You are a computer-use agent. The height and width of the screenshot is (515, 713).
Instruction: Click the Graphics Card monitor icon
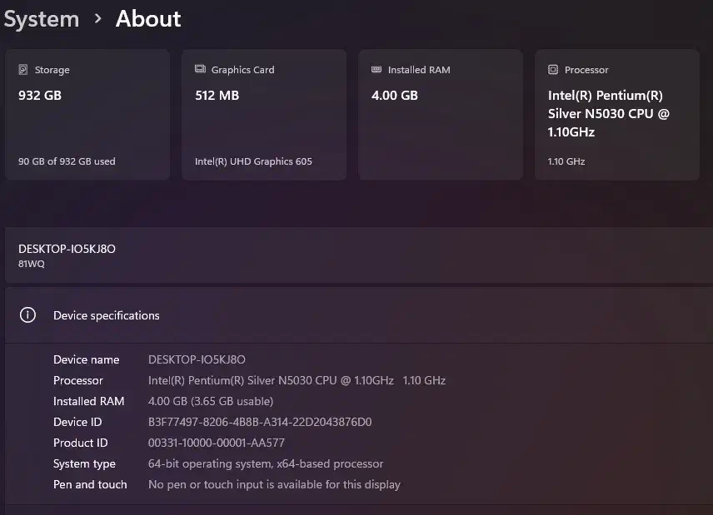(200, 70)
